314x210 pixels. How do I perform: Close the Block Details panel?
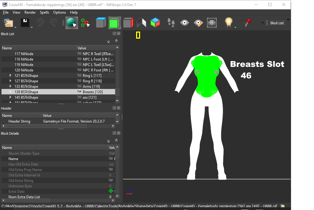coord(118,133)
